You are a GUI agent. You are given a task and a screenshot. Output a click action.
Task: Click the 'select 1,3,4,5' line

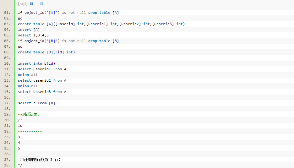point(33,35)
